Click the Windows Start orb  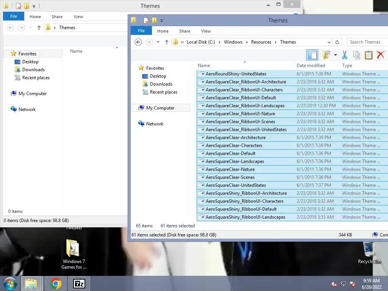click(x=10, y=283)
